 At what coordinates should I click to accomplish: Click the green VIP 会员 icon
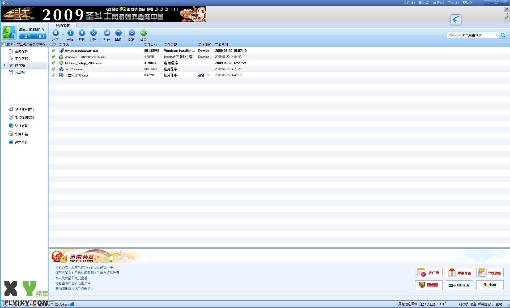143,33
